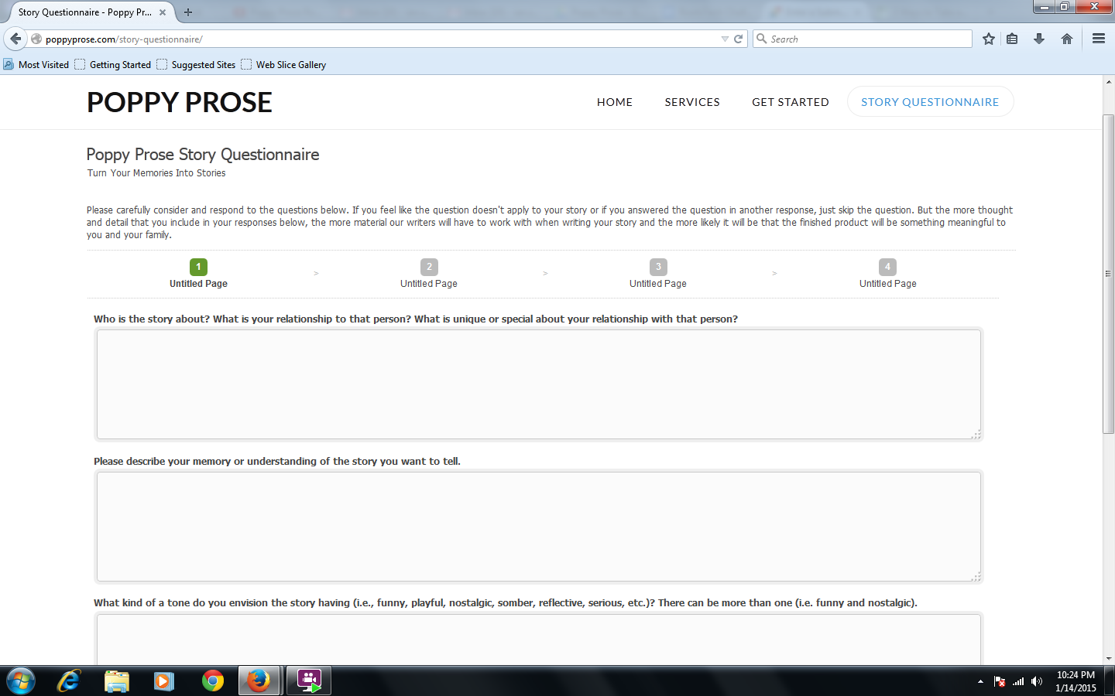Open the Downloads arrow icon
The width and height of the screenshot is (1115, 696).
point(1039,39)
